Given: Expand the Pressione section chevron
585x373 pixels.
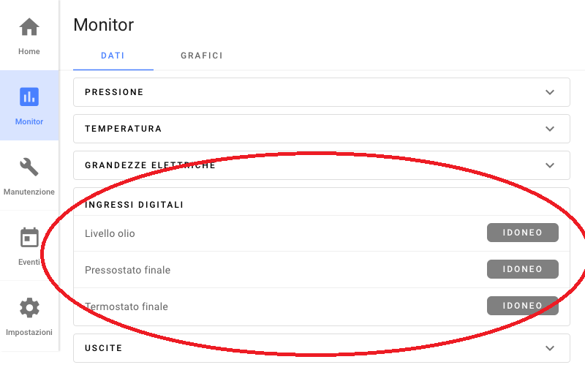Looking at the screenshot, I should 551,92.
